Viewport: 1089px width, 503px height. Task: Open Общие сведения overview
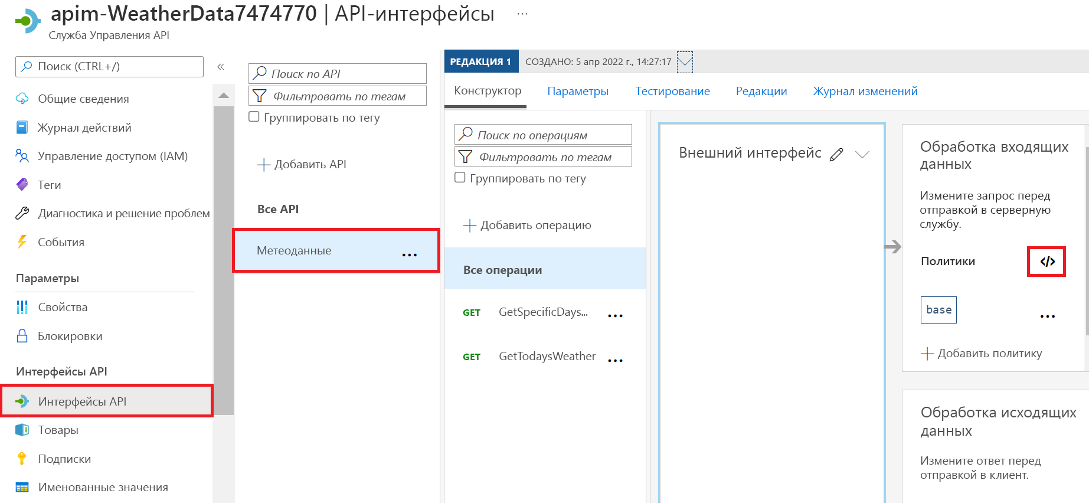(x=83, y=99)
